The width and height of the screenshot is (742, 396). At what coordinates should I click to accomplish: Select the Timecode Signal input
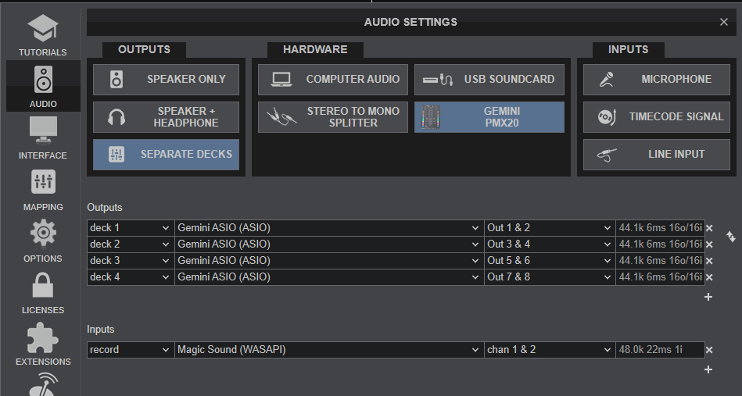(x=655, y=117)
